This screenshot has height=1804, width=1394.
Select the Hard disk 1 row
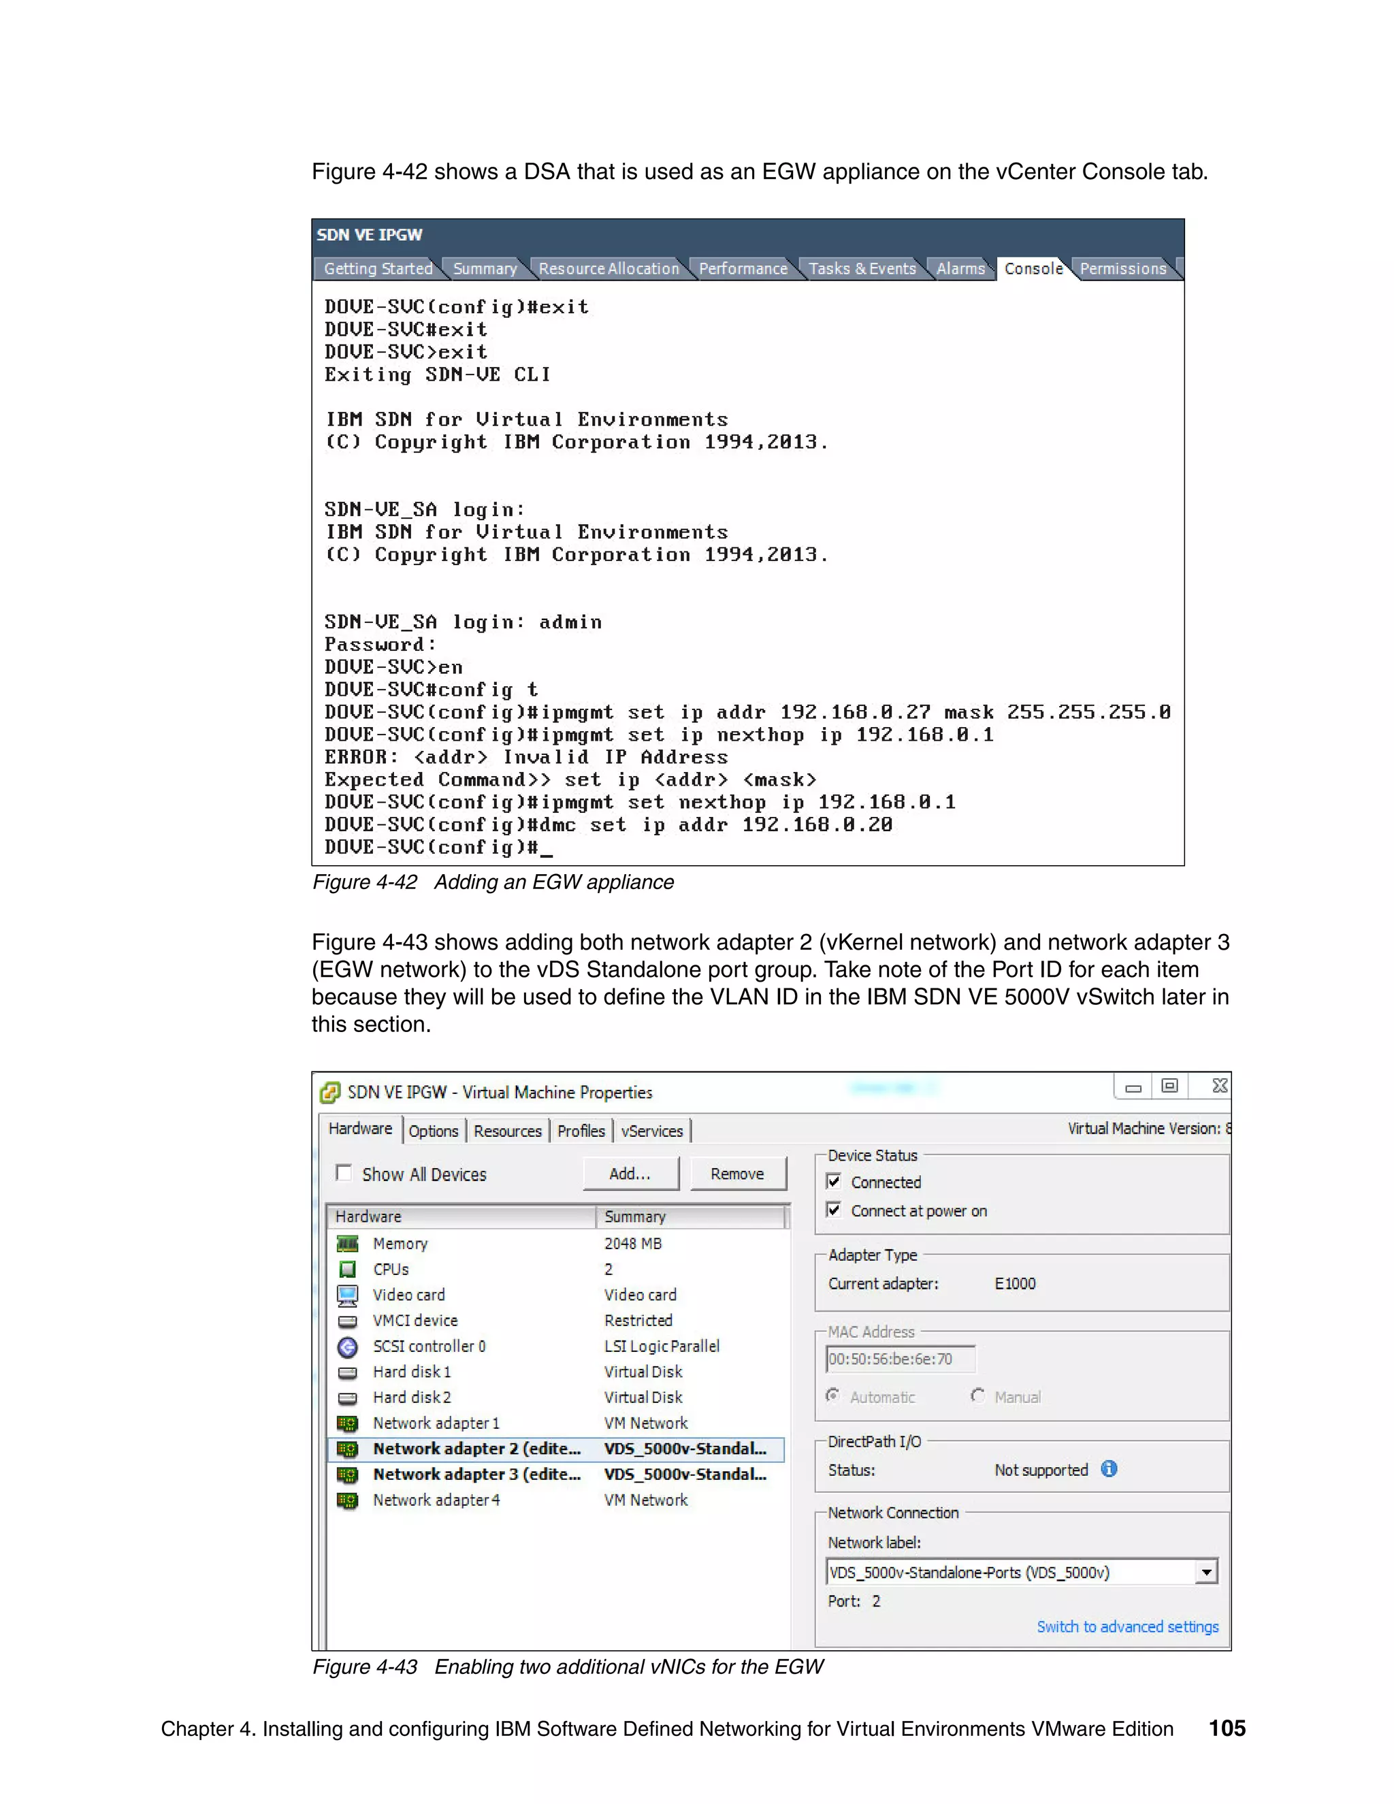556,1372
